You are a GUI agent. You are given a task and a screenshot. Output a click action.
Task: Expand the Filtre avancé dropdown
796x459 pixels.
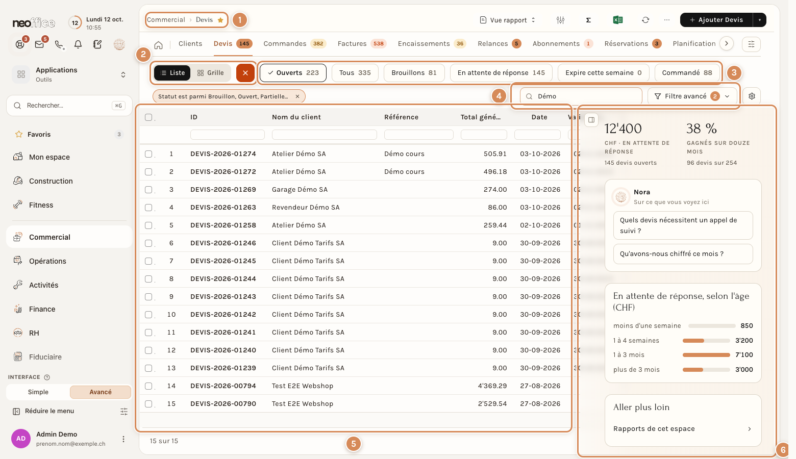692,96
